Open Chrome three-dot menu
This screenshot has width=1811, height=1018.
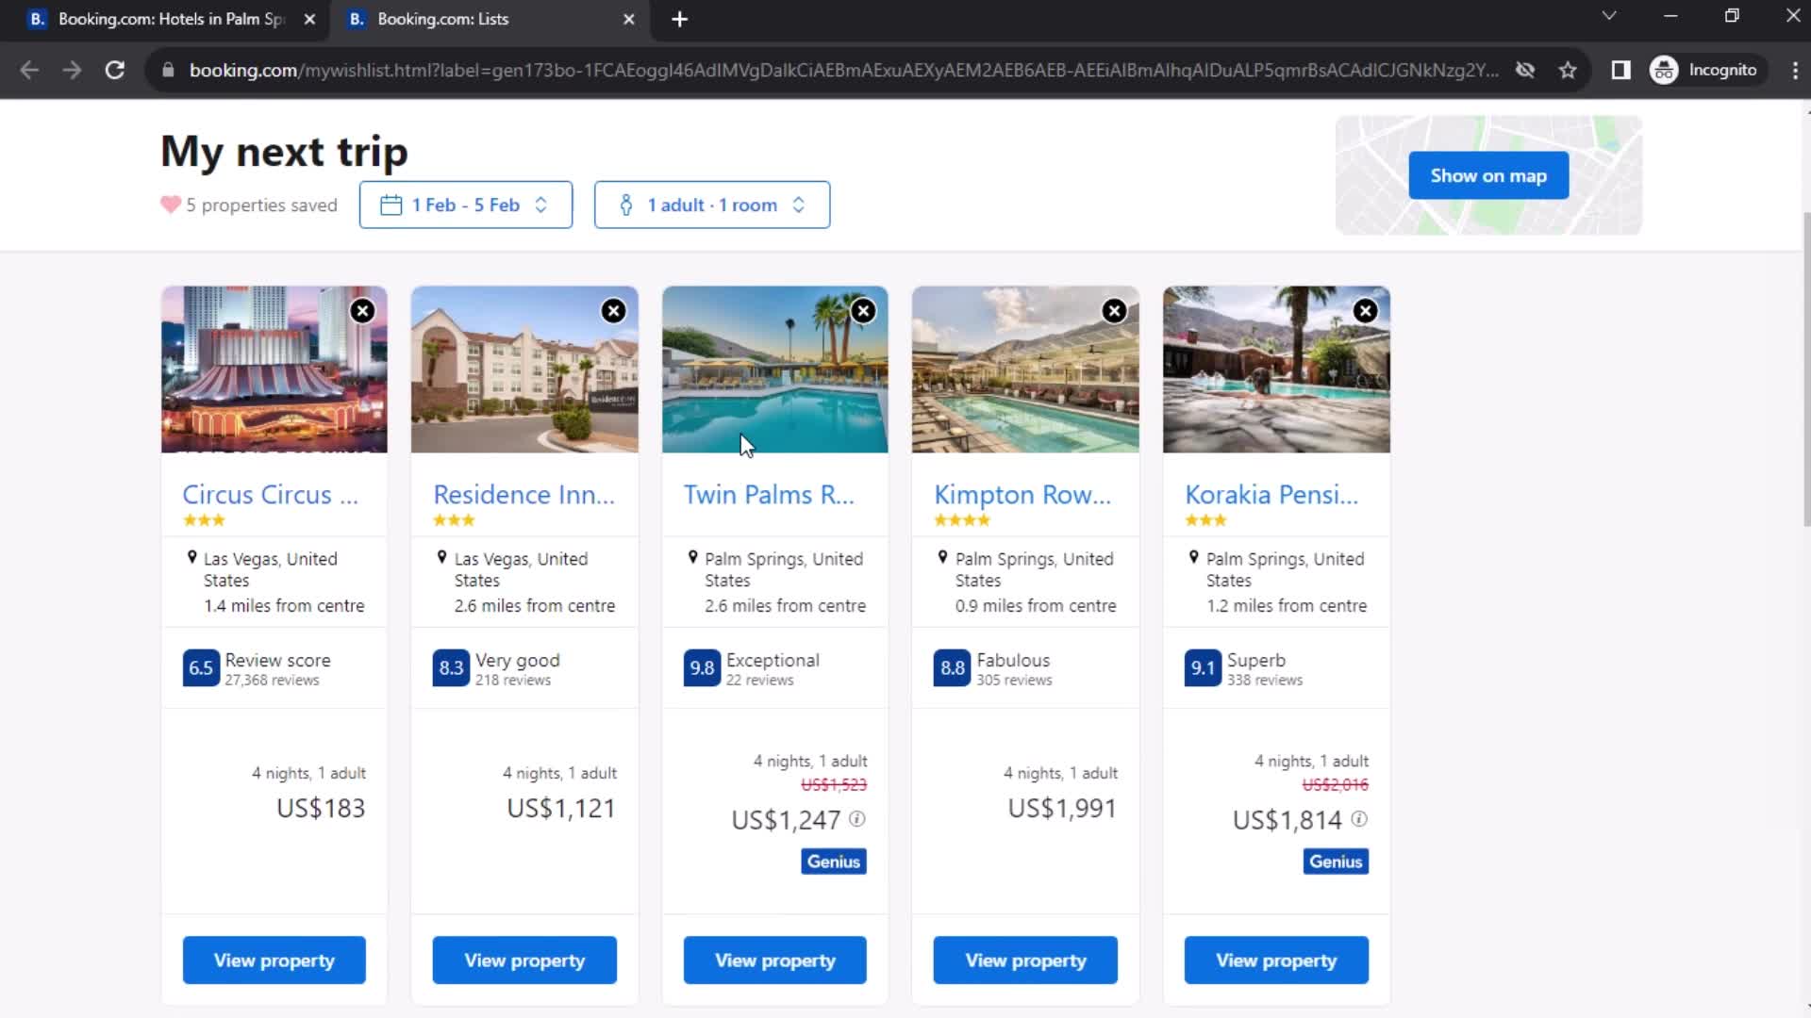pos(1794,70)
